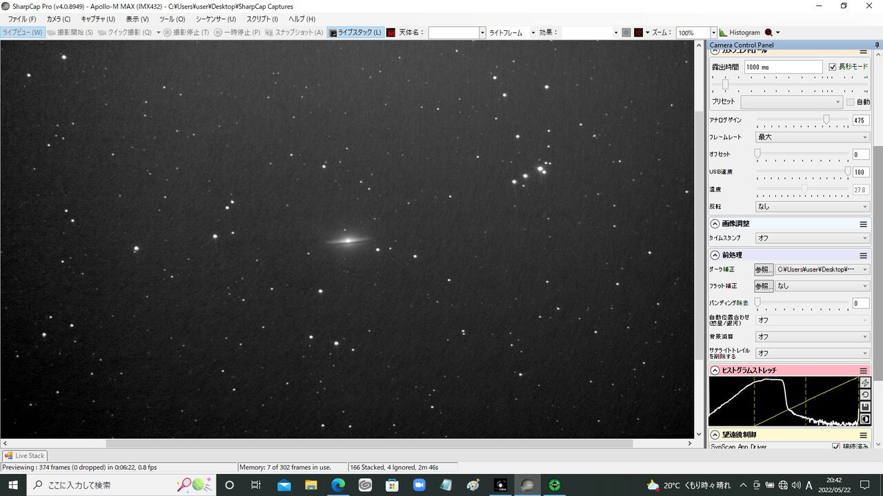Click the 参照 button for ダーク補正

[x=763, y=269]
